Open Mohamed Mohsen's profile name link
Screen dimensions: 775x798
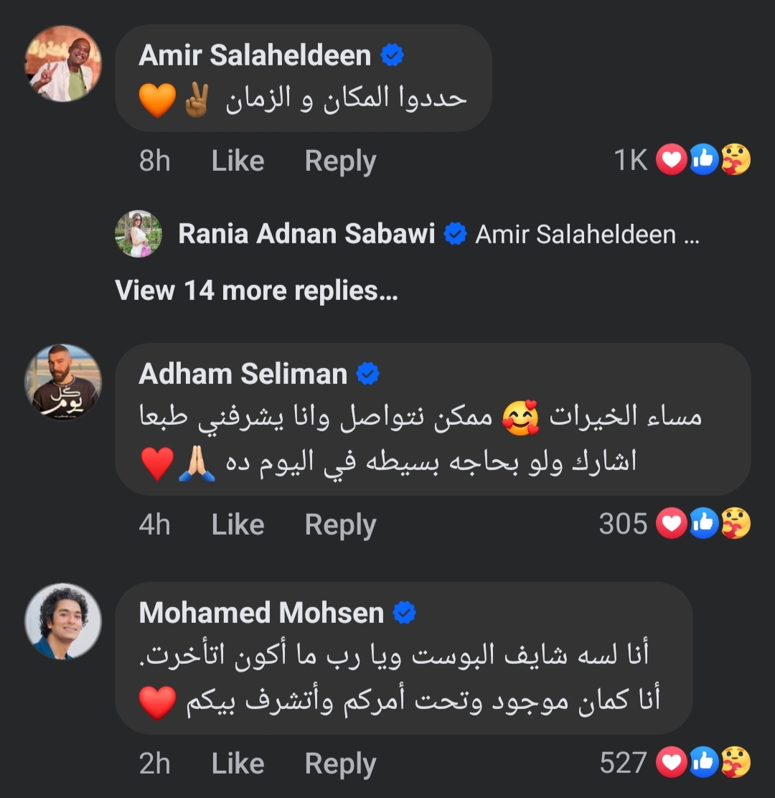261,613
